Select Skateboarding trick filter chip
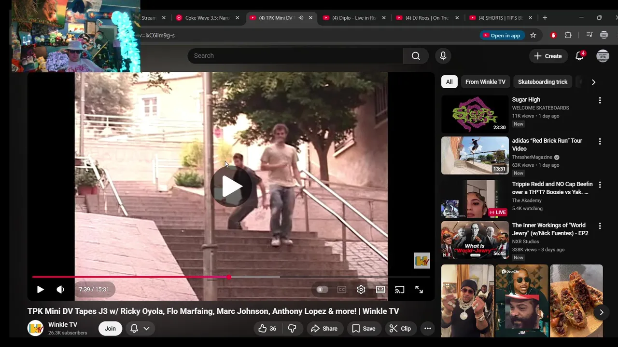The width and height of the screenshot is (618, 347). tap(543, 82)
